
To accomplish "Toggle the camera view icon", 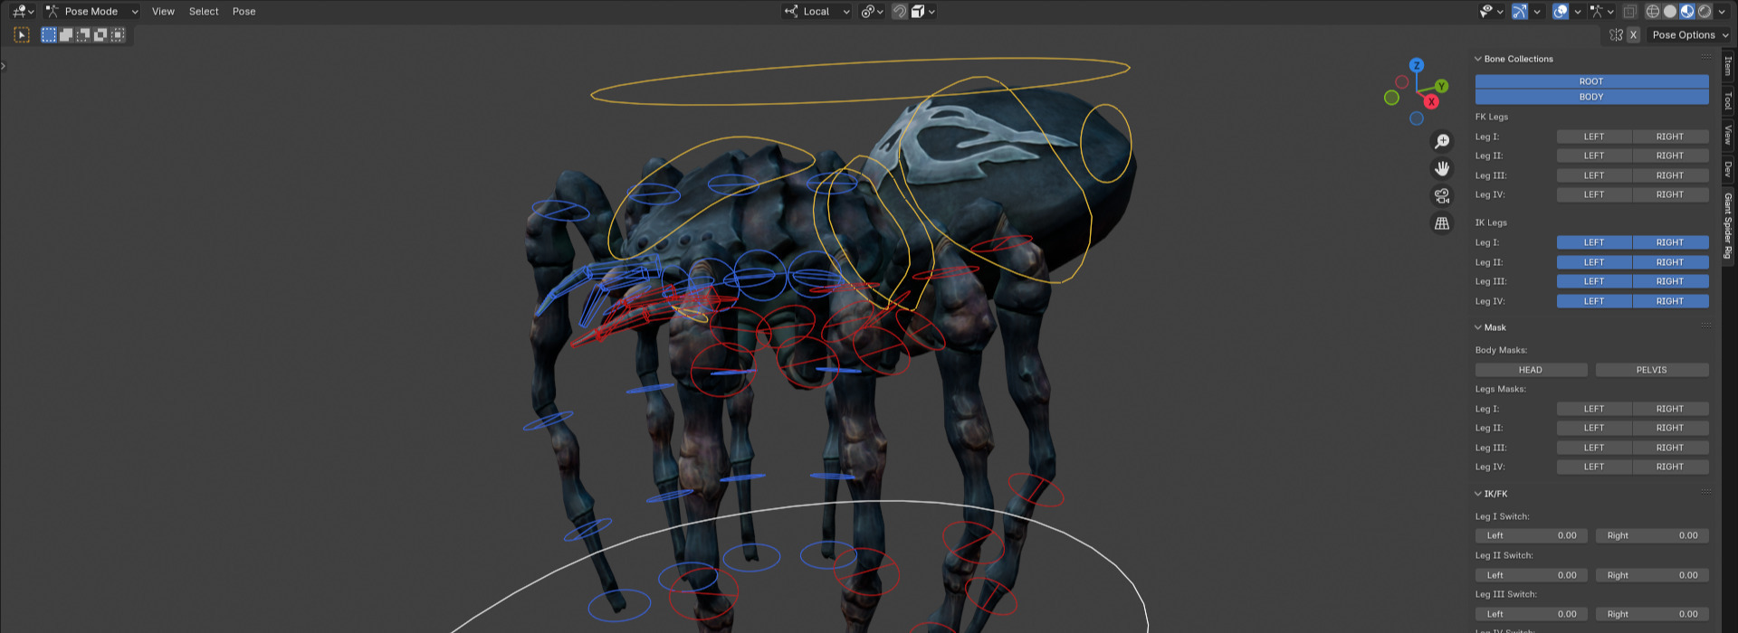I will [x=1442, y=195].
